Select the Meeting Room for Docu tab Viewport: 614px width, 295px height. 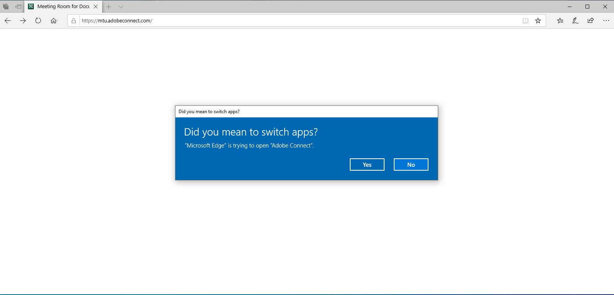click(64, 7)
